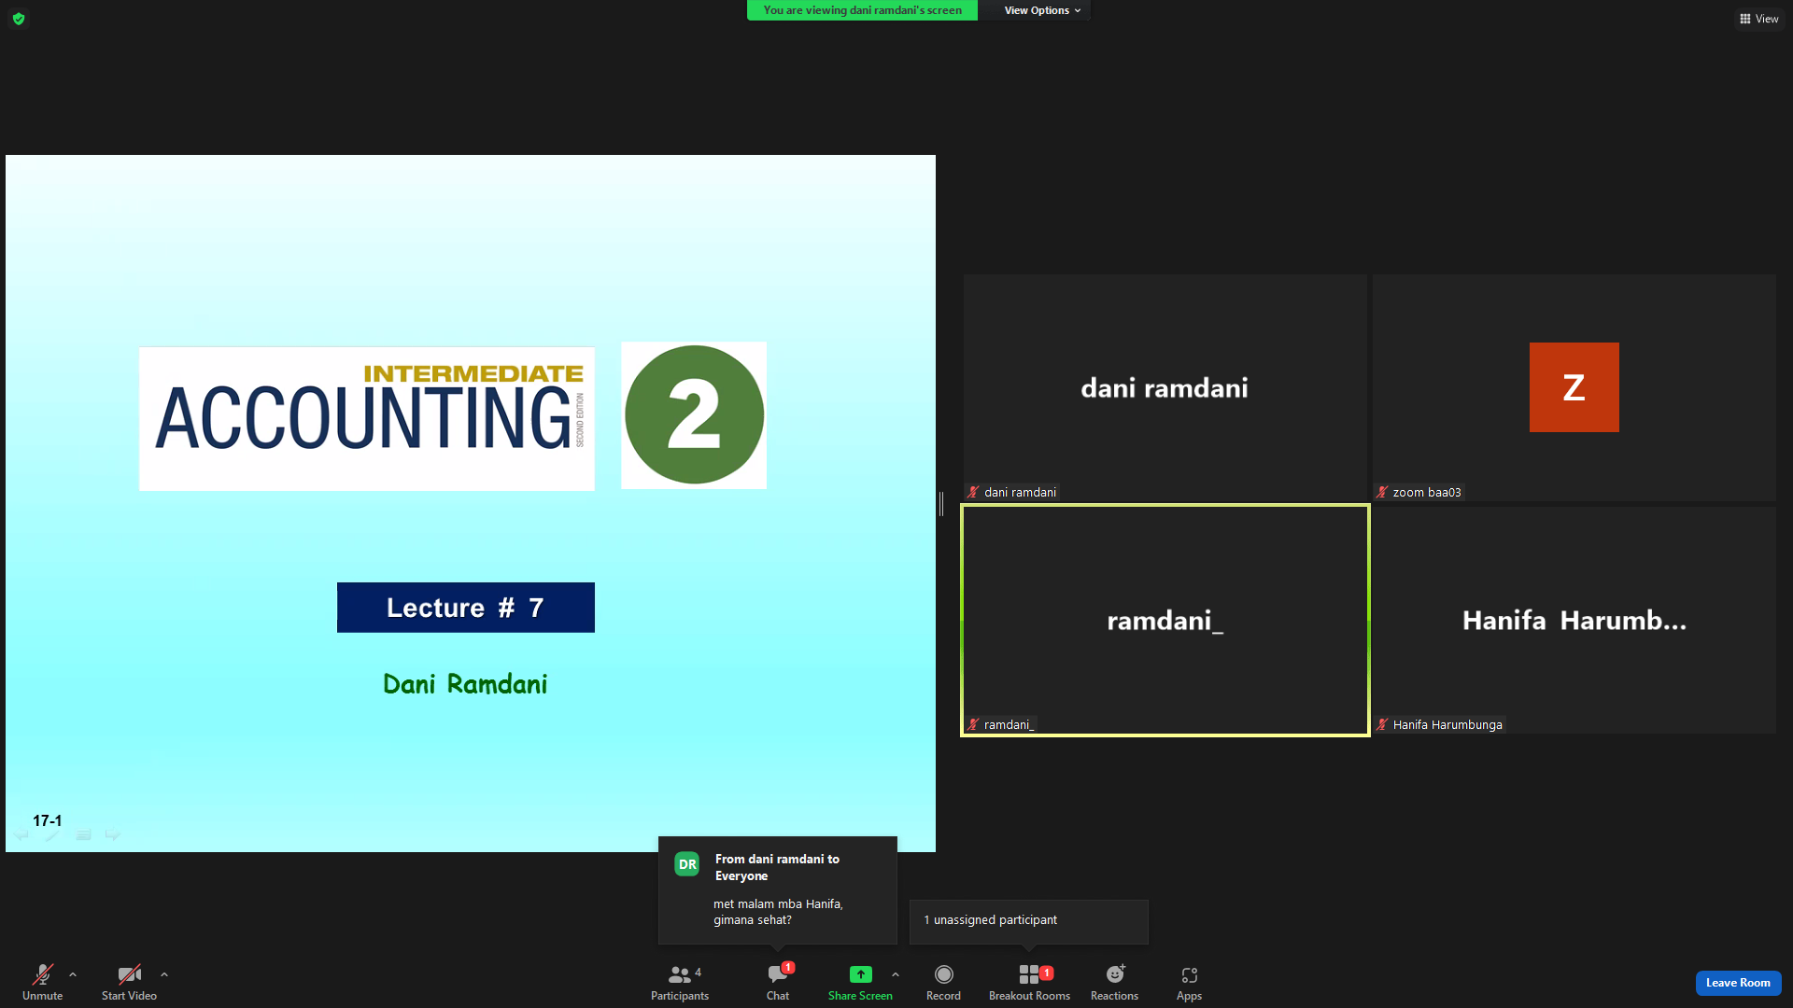Open the Participants panel
This screenshot has height=1008, width=1793.
tap(680, 982)
